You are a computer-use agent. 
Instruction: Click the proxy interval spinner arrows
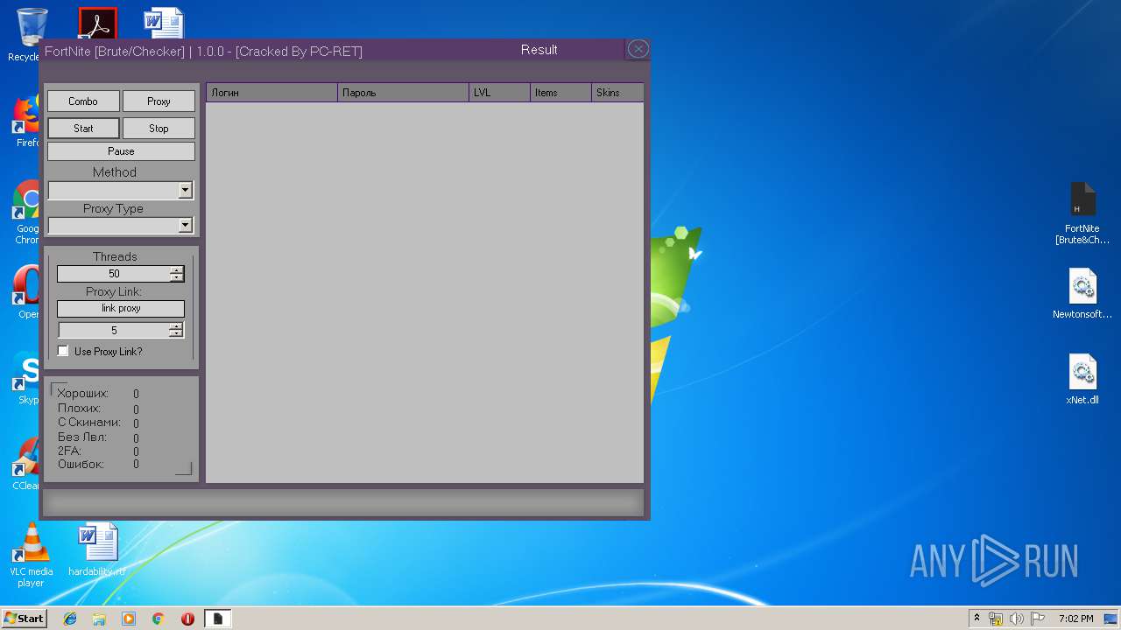pyautogui.click(x=176, y=330)
